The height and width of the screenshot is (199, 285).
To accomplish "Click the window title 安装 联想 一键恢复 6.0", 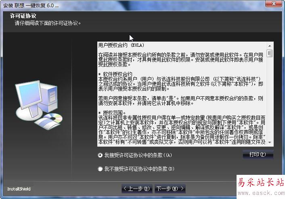I will click(31, 6).
